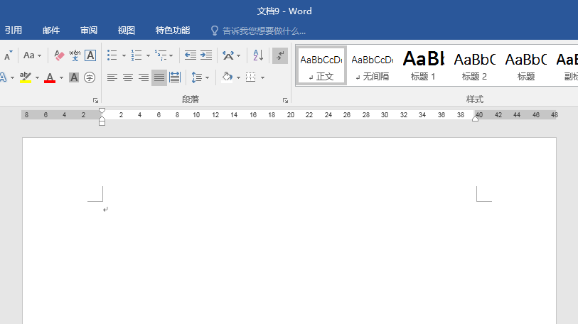Open the Font dialog launcher

pyautogui.click(x=95, y=101)
